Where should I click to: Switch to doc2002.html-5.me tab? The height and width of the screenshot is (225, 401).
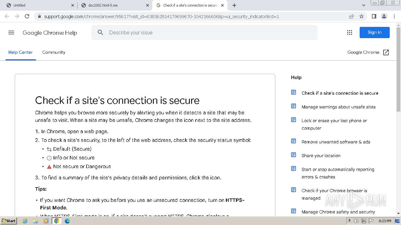[114, 5]
